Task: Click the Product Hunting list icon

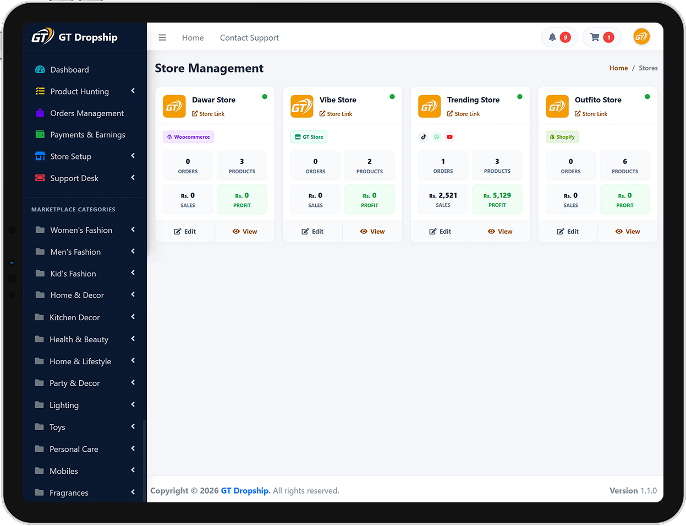Action: pos(40,91)
